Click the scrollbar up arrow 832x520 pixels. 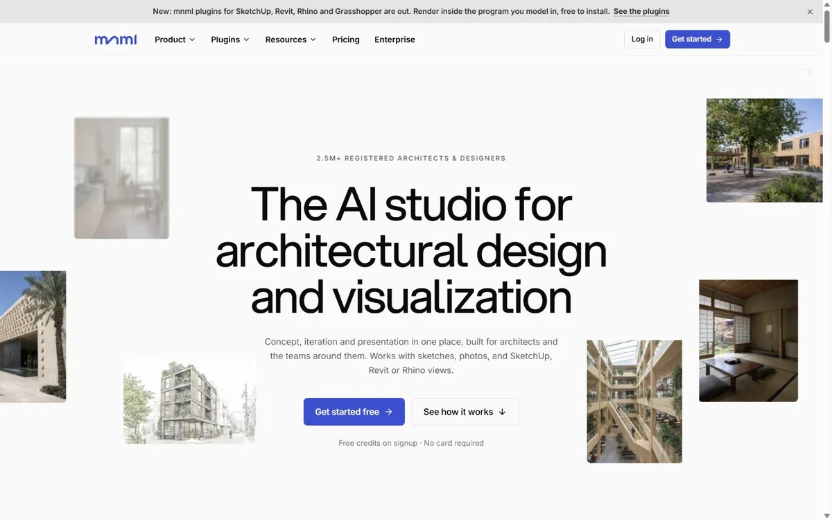click(x=827, y=4)
